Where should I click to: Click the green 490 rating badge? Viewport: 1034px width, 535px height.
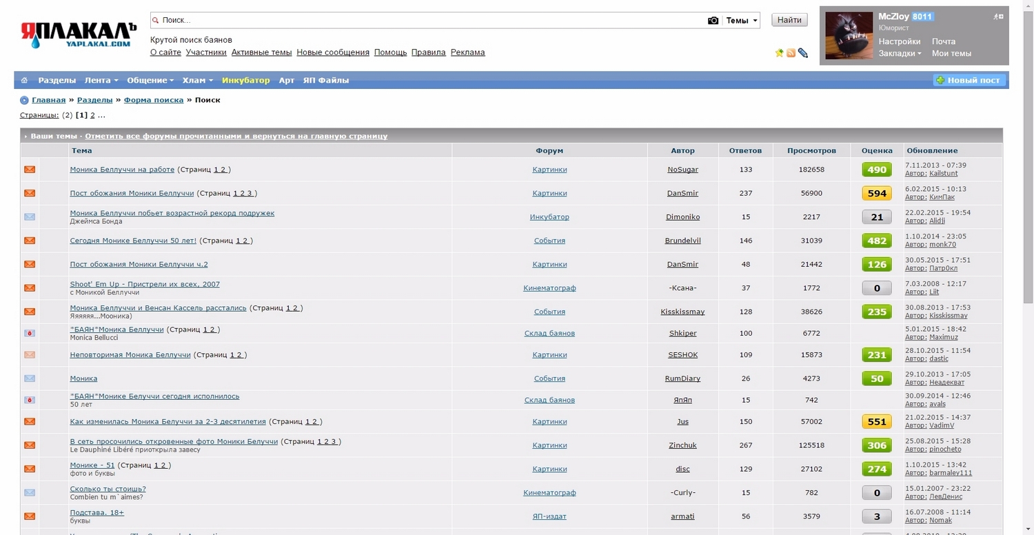(x=877, y=170)
